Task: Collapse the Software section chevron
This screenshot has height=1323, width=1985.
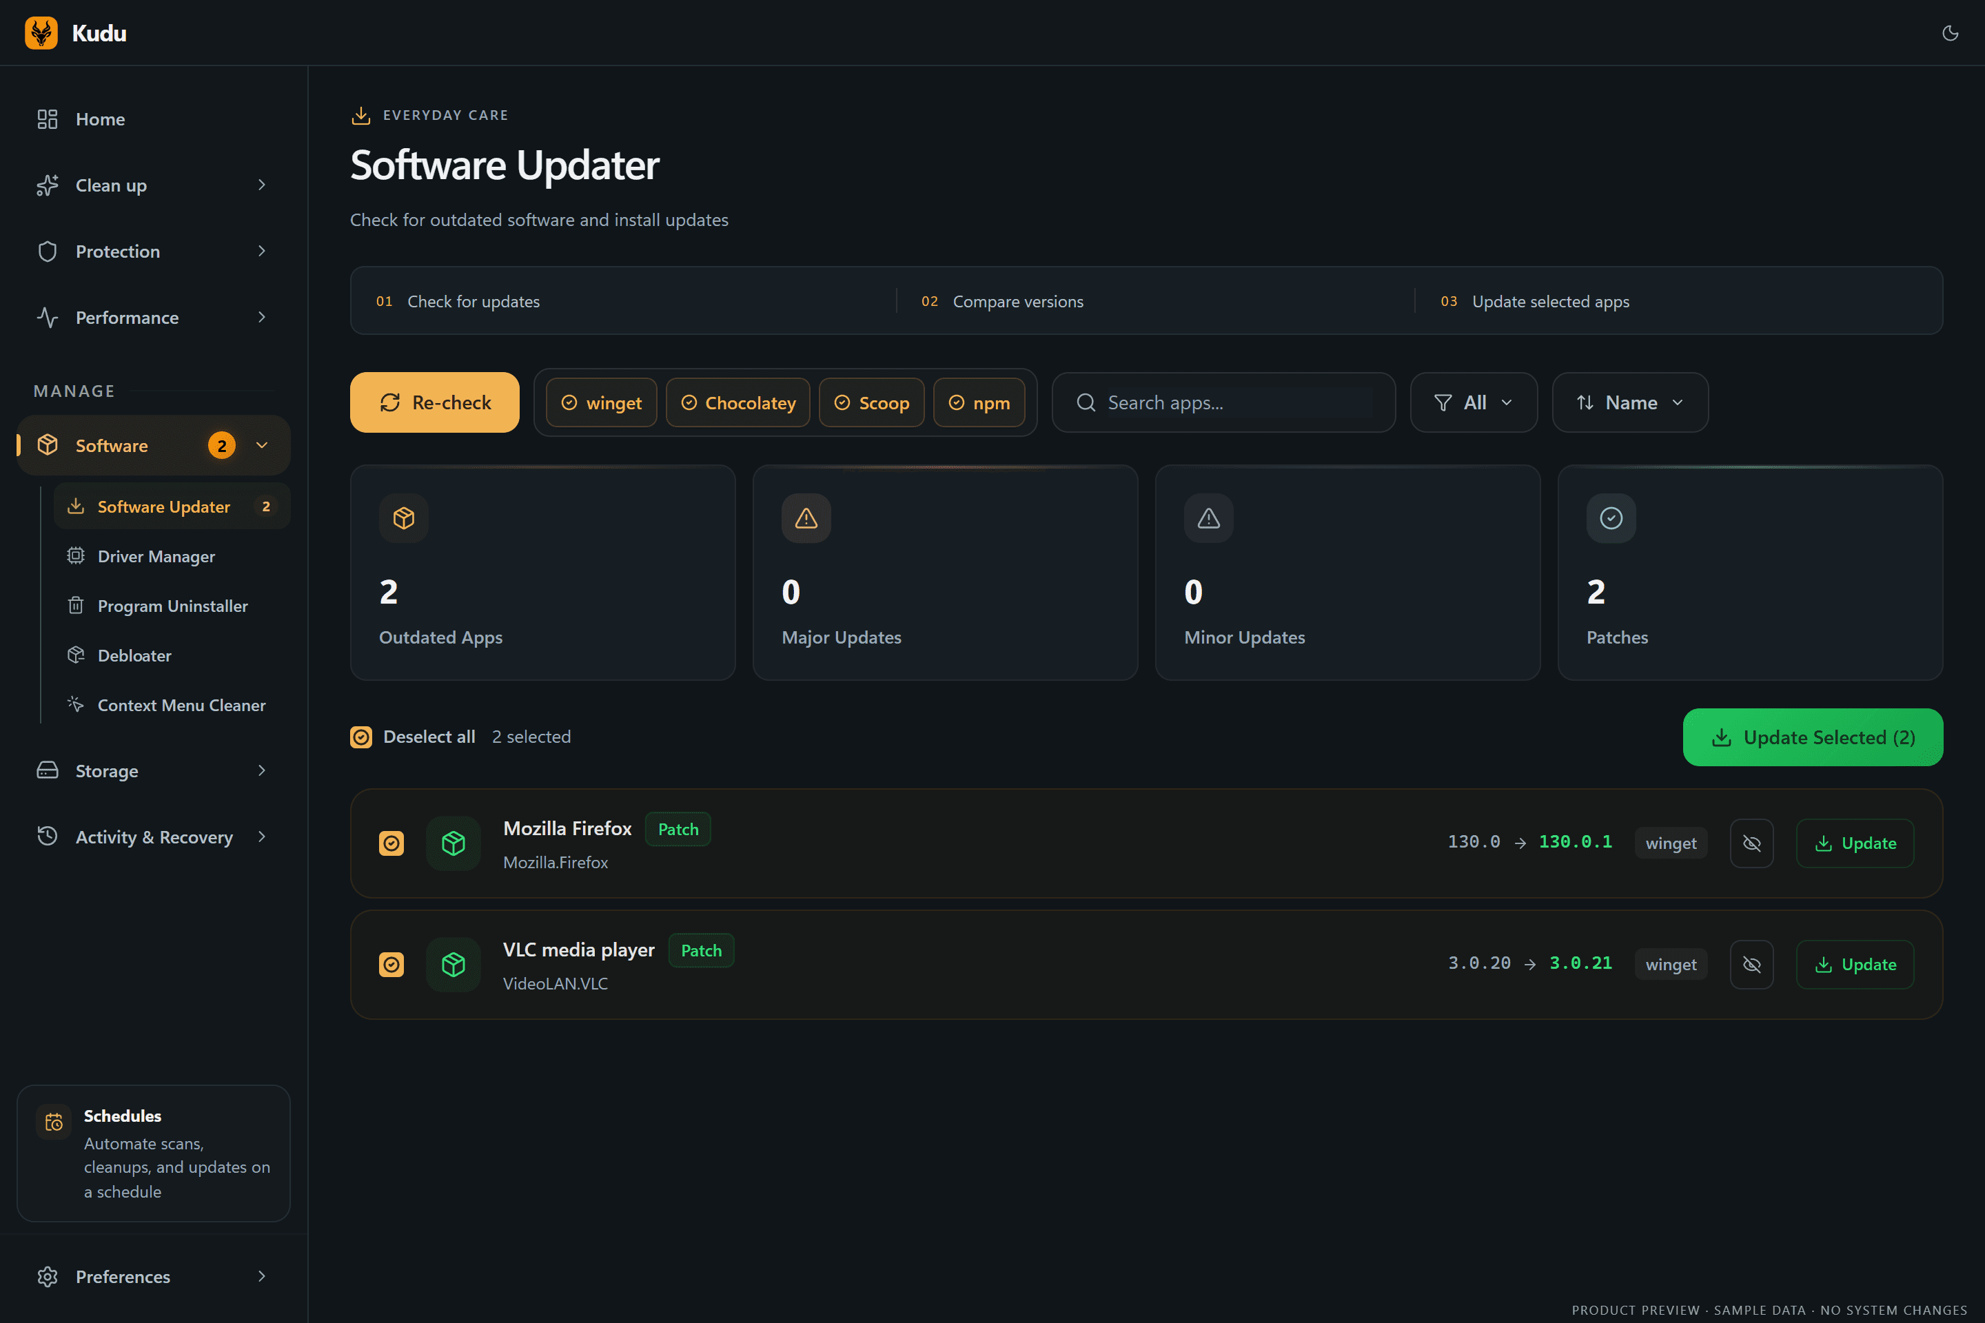Action: tap(262, 444)
